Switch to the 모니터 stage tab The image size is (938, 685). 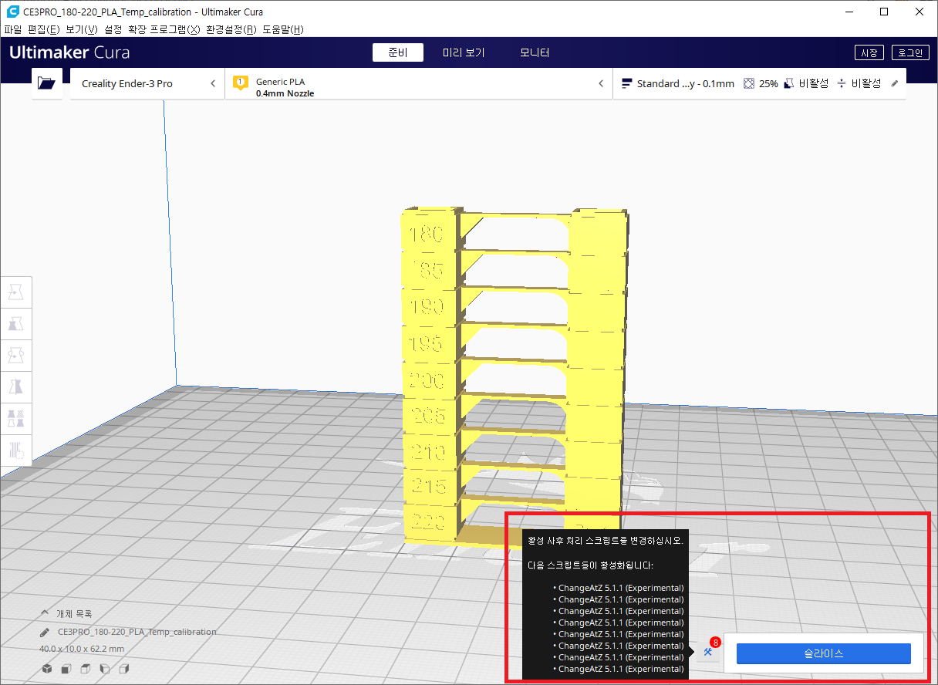535,52
